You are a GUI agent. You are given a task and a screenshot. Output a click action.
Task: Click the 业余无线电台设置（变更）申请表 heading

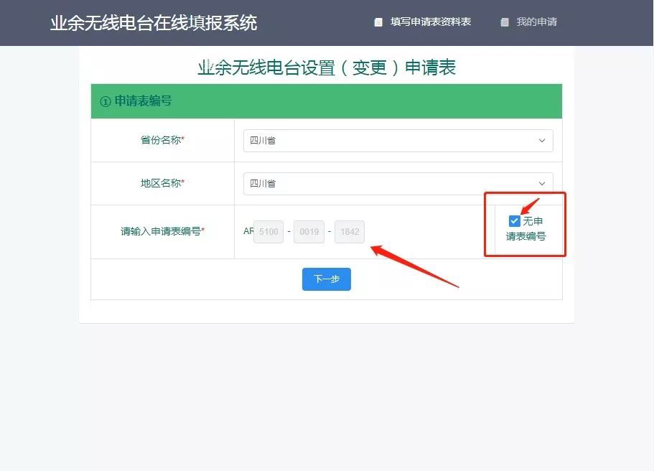[x=327, y=67]
